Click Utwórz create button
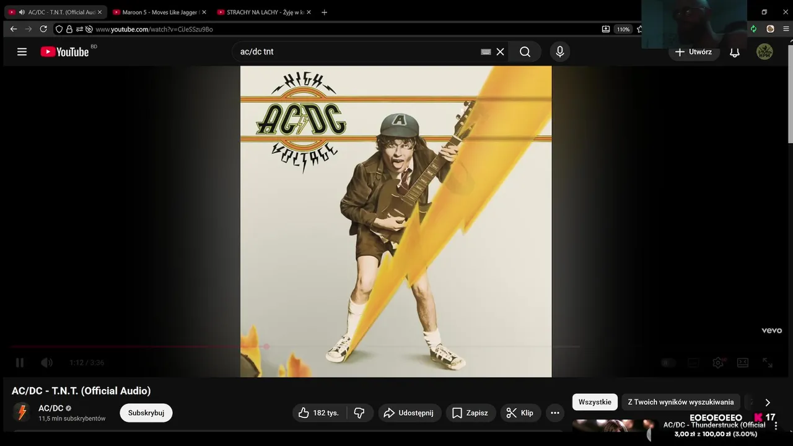Image resolution: width=793 pixels, height=446 pixels. [694, 52]
